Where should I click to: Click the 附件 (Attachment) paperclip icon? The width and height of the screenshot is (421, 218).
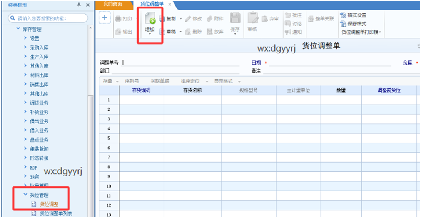tap(209, 18)
